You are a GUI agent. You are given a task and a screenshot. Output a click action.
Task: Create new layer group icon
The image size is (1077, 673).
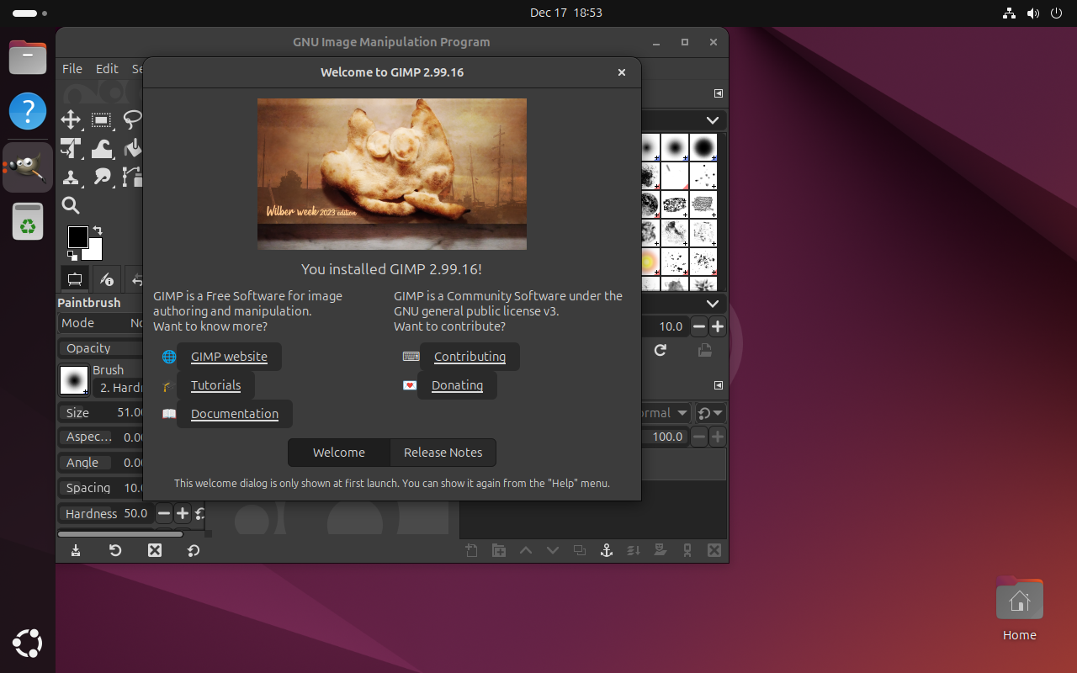coord(499,550)
